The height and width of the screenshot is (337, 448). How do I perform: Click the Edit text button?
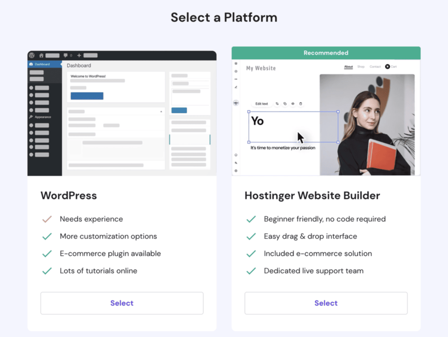[262, 104]
